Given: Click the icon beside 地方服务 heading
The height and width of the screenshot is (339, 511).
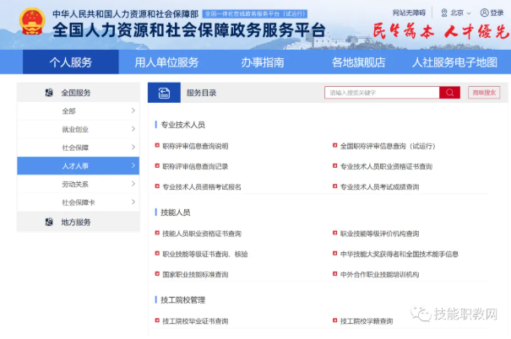Looking at the screenshot, I should [x=49, y=222].
